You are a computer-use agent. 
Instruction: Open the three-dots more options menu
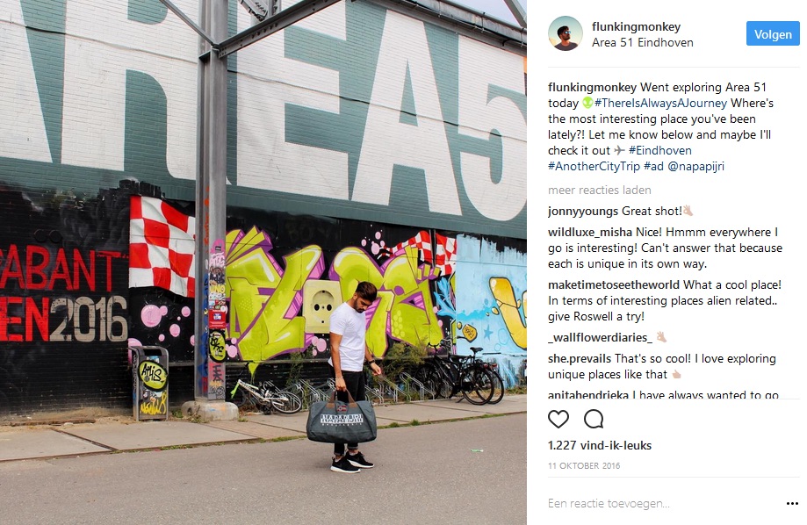point(792,503)
